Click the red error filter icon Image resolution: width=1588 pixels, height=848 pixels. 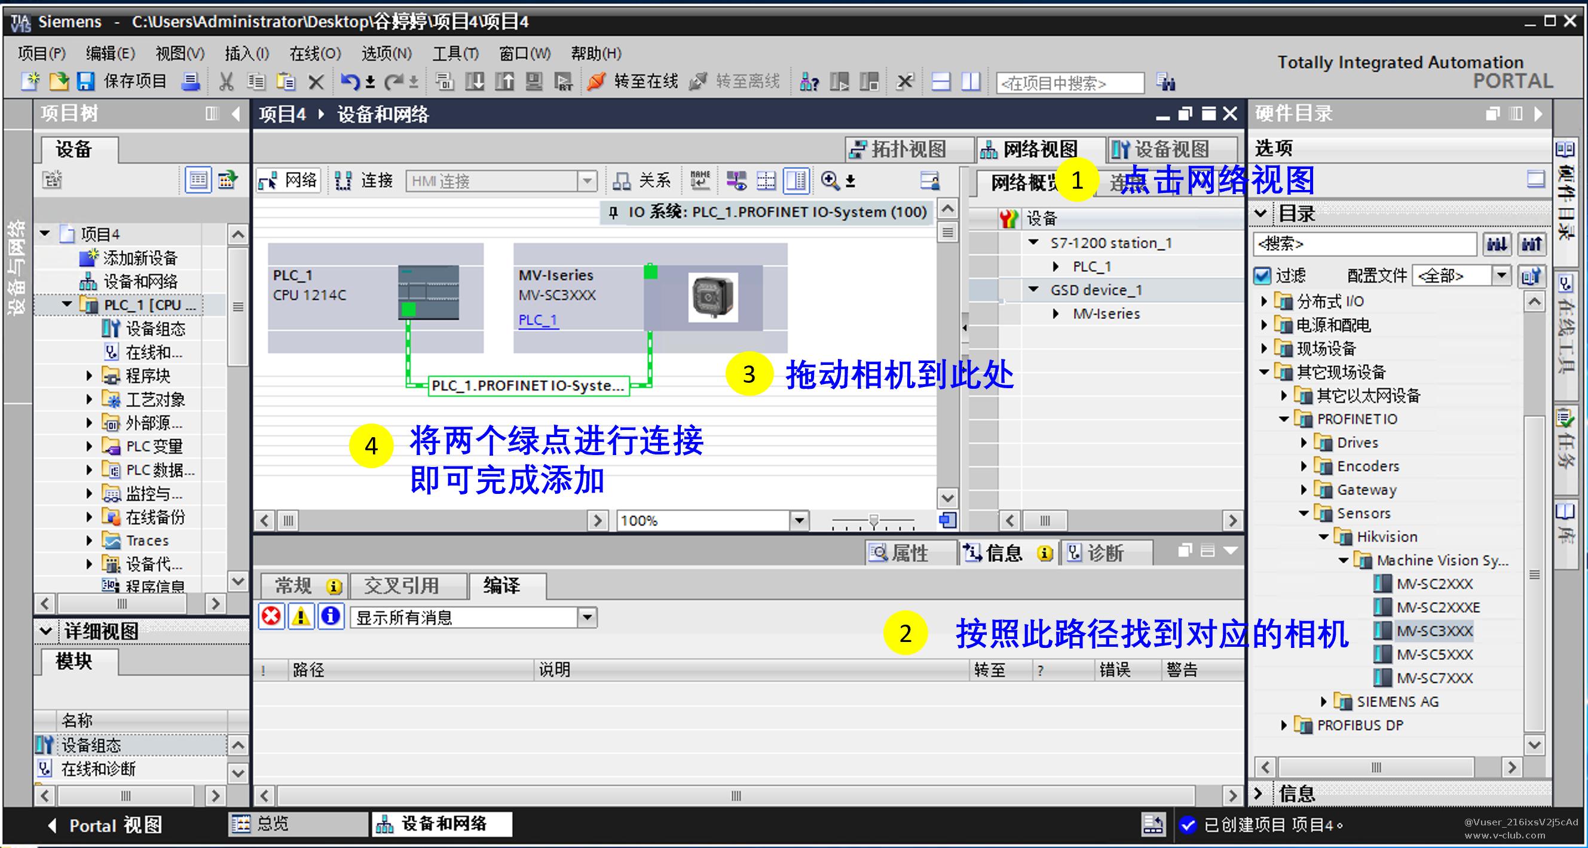click(x=271, y=616)
